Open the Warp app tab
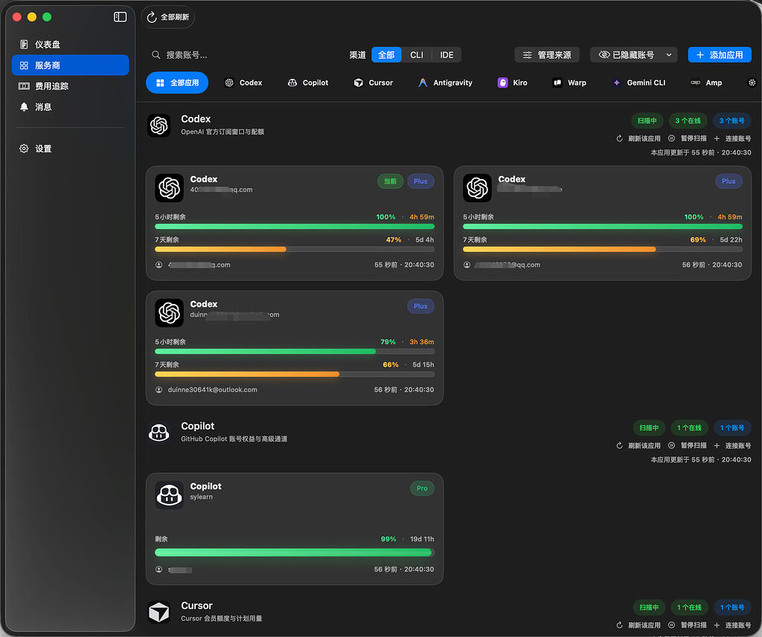 point(569,83)
